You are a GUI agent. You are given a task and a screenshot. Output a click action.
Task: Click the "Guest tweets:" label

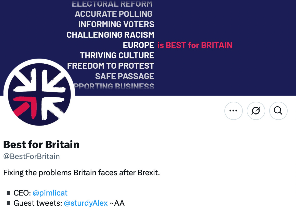[x=38, y=203]
